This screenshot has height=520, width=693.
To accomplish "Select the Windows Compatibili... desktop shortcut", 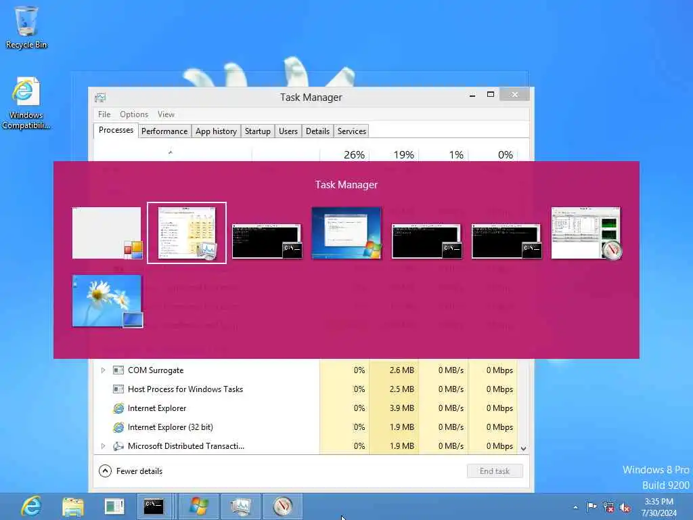I will click(x=26, y=104).
